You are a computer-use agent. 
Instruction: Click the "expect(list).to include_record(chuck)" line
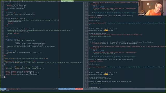tap(23, 74)
